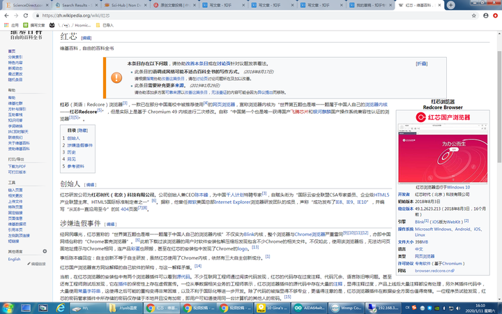Switch to the Sci-Hub tab
The width and height of the screenshot is (502, 314).
point(125,5)
